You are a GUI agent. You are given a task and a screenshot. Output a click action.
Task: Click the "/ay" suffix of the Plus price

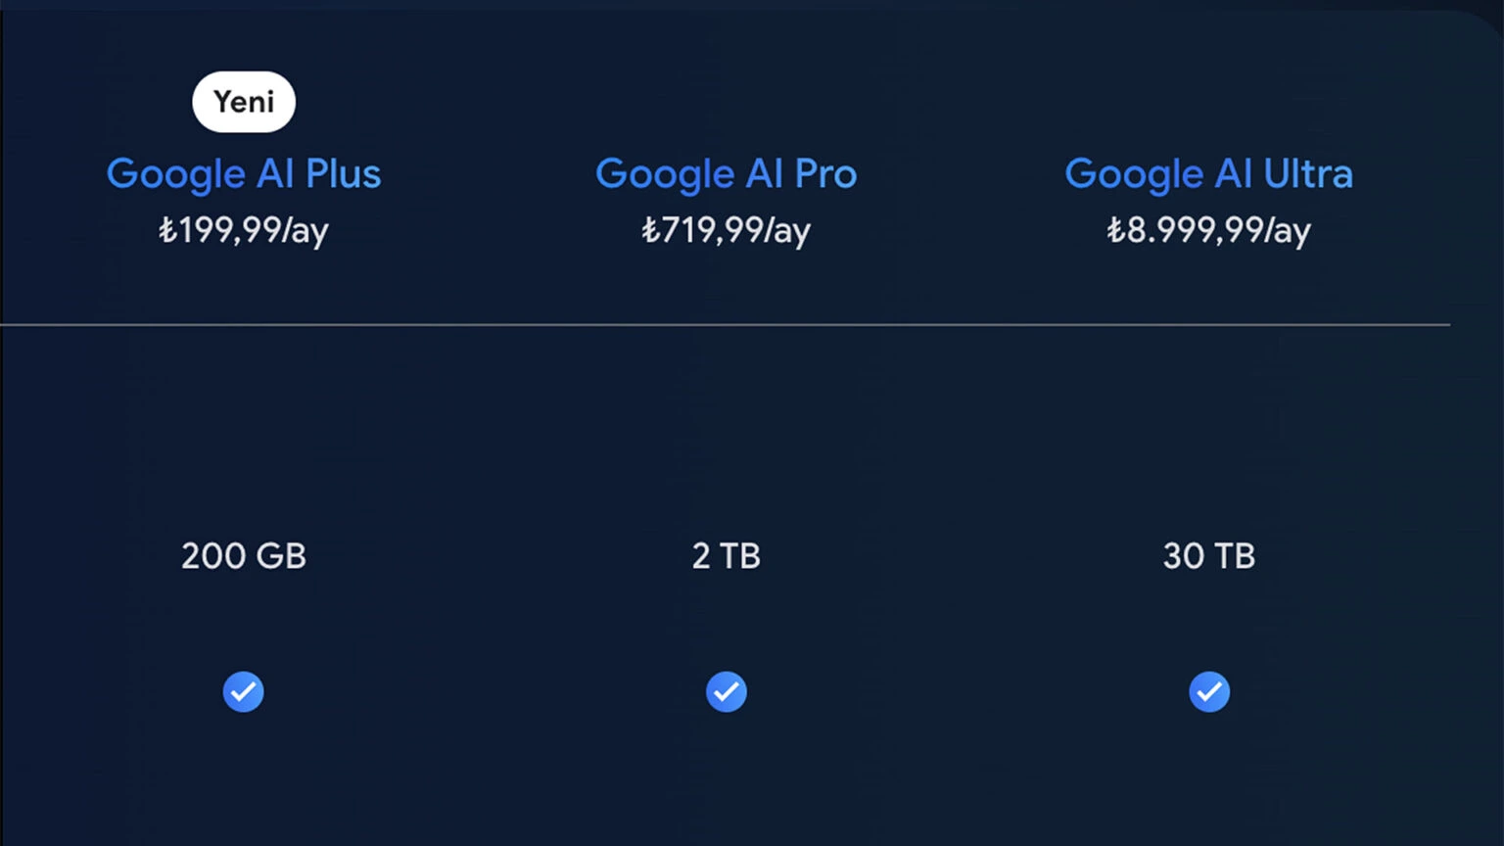pyautogui.click(x=305, y=231)
